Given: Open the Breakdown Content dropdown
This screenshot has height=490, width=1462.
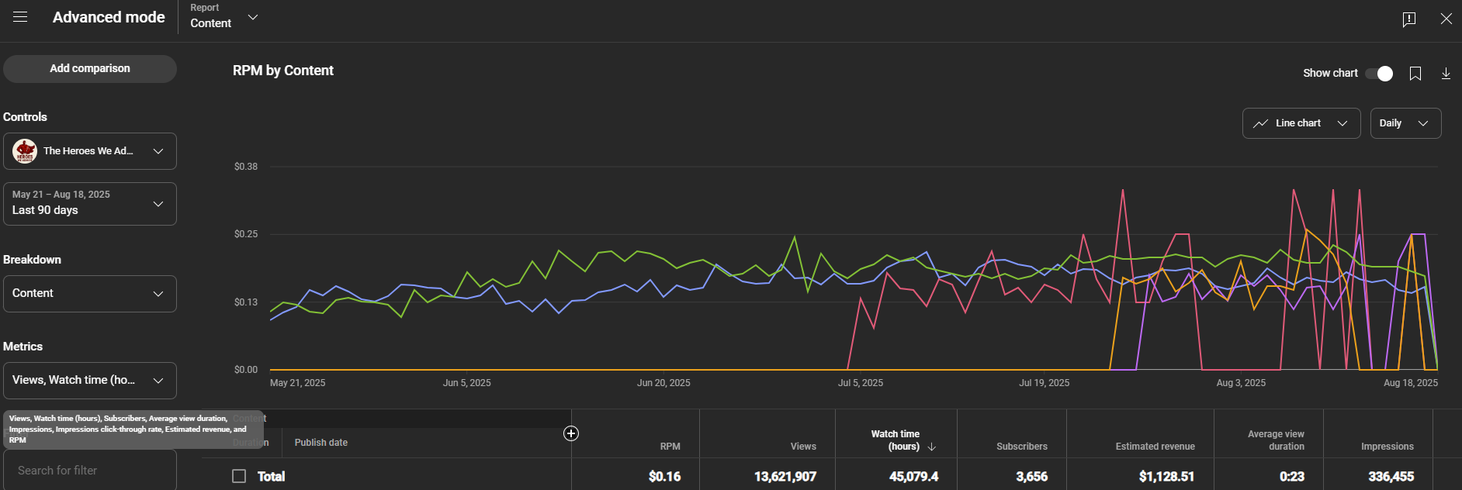Looking at the screenshot, I should (90, 294).
